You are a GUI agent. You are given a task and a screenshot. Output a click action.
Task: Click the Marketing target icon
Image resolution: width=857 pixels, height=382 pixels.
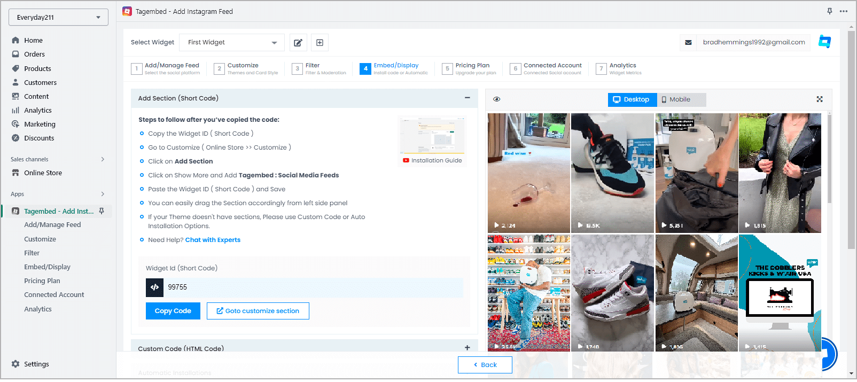[x=15, y=124]
